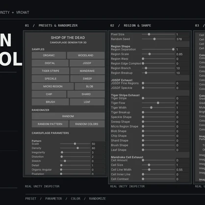Adjust the Cell Amount slider
Screen dimensions: 205x205
pyautogui.click(x=158, y=160)
